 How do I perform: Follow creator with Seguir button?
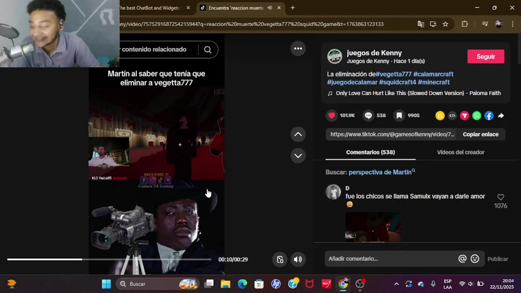pos(486,57)
